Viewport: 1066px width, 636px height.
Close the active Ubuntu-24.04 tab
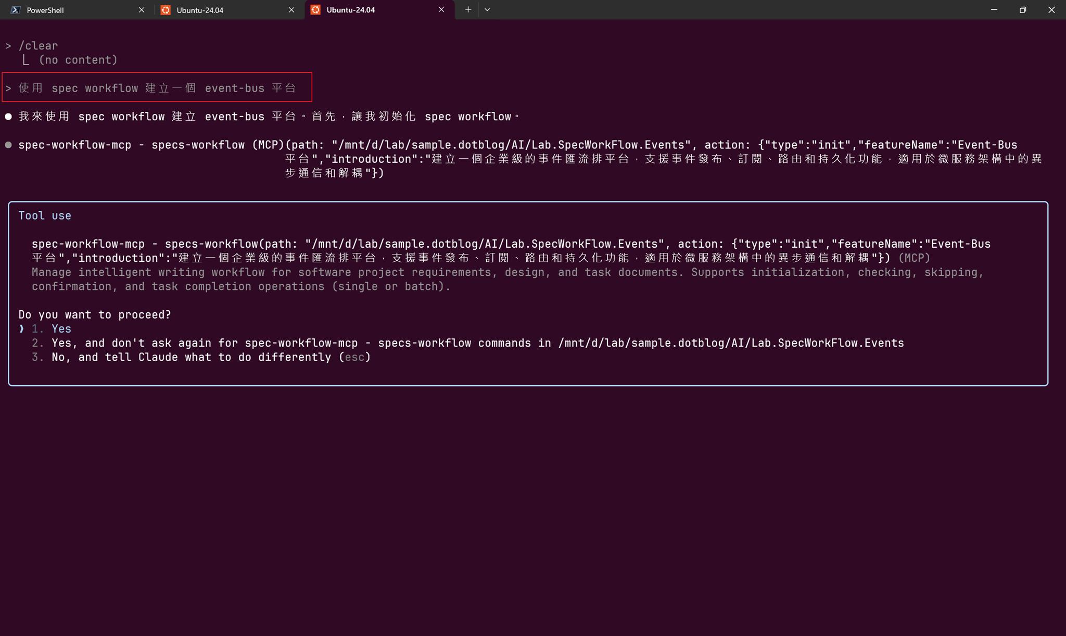pos(441,9)
